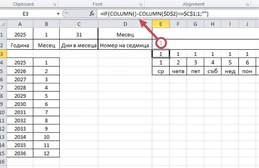Click cell A11 with 2032
The height and width of the screenshot is (168, 259).
point(20,120)
